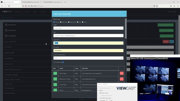Screen dimensions: 180x101
Task: Open the Start Video link in header
Action: [172, 12]
